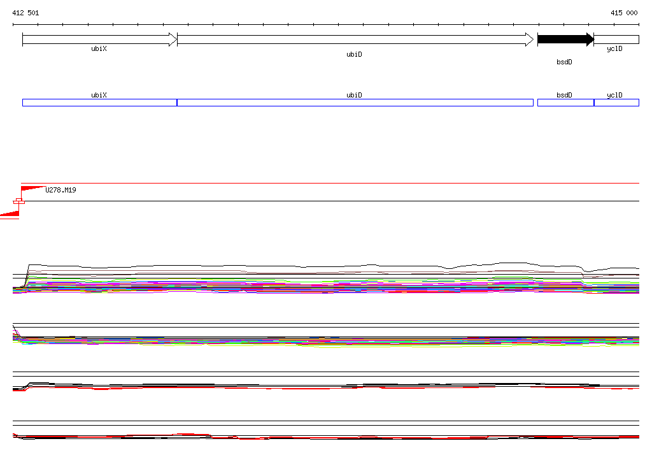Select the long ubiD gene arrow
This screenshot has width=652, height=455.
point(355,40)
